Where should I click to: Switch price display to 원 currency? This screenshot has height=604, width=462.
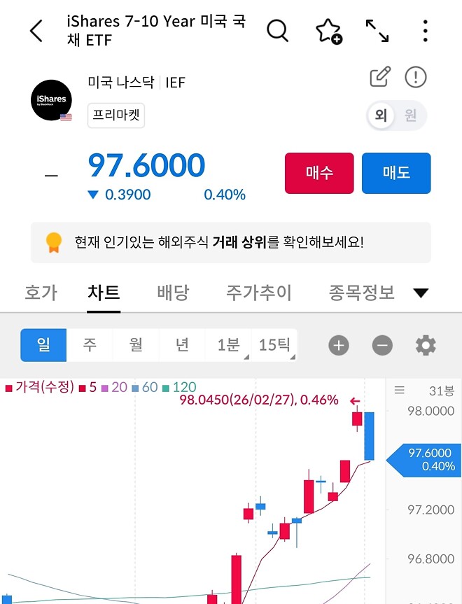click(x=412, y=115)
